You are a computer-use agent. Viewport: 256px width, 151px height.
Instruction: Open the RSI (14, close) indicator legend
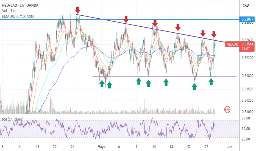pos(13,119)
